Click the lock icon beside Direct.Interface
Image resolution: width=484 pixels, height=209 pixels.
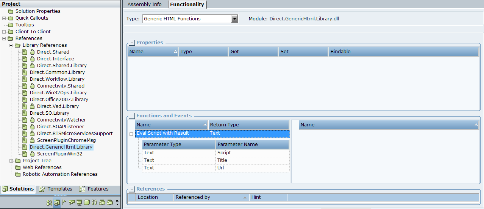click(32, 59)
